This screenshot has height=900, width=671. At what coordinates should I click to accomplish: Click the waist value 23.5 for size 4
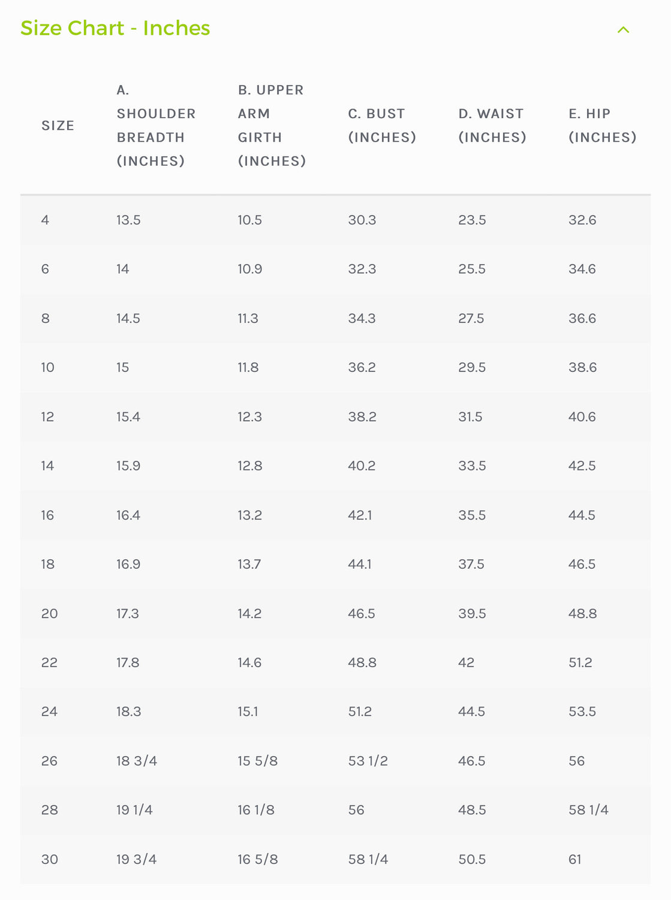(x=471, y=220)
